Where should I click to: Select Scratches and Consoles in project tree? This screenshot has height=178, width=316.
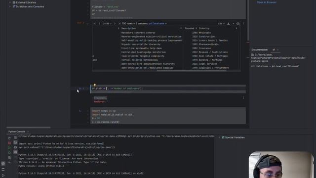point(28,6)
